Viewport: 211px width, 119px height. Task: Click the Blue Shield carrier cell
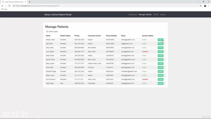point(92,48)
